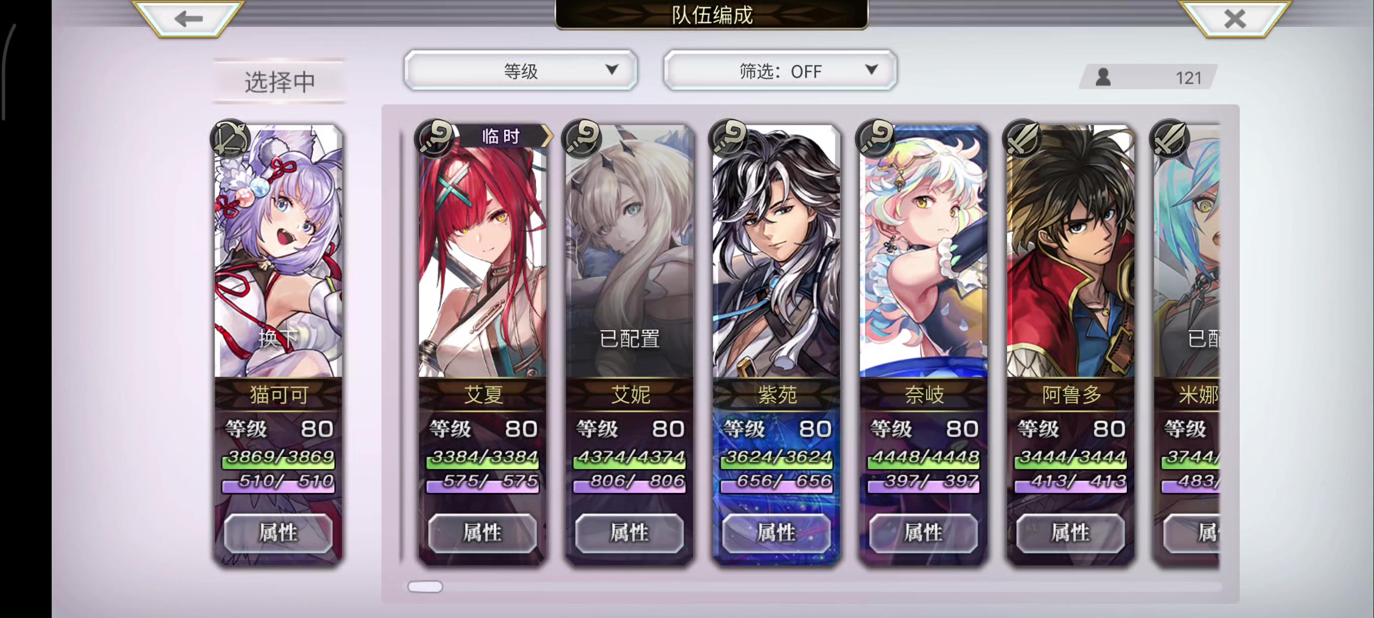Image resolution: width=1374 pixels, height=618 pixels.
Task: Expand the 筛选: OFF filter dropdown
Action: point(780,70)
